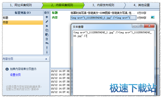Open step 2 内容采集规则 tab

click(62, 5)
